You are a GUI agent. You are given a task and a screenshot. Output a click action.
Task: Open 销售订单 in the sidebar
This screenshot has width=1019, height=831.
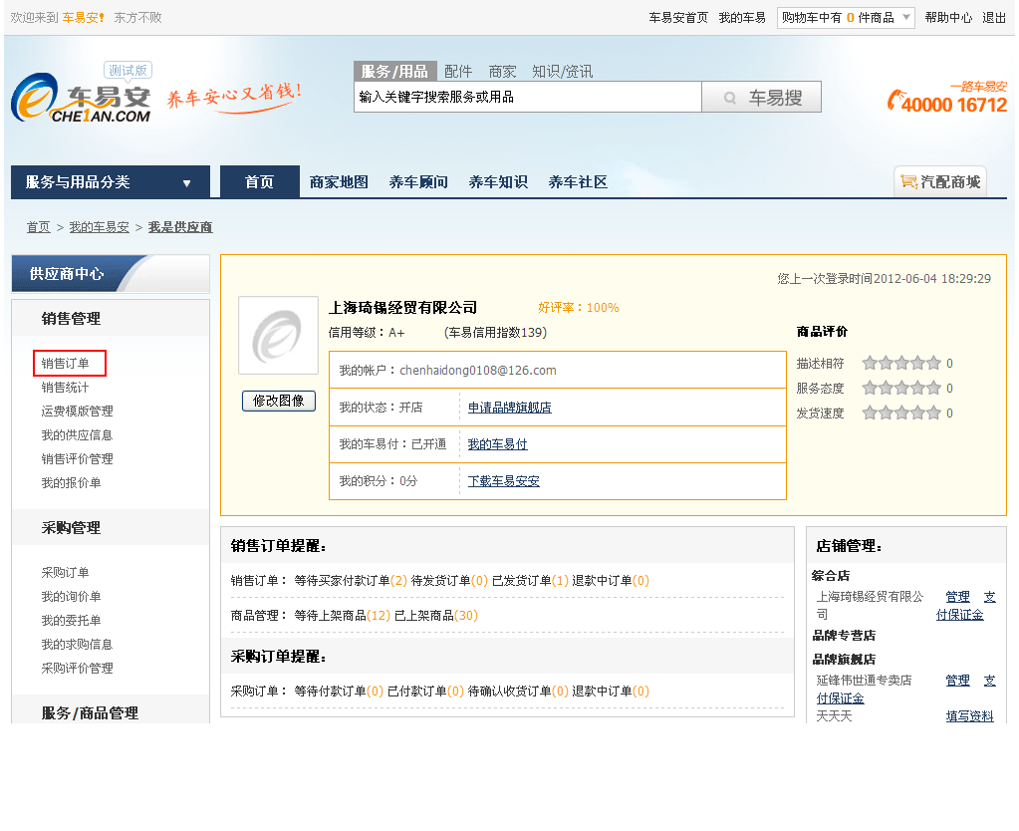point(66,364)
